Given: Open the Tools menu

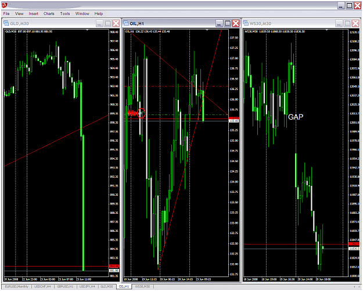Looking at the screenshot, I should click(65, 14).
